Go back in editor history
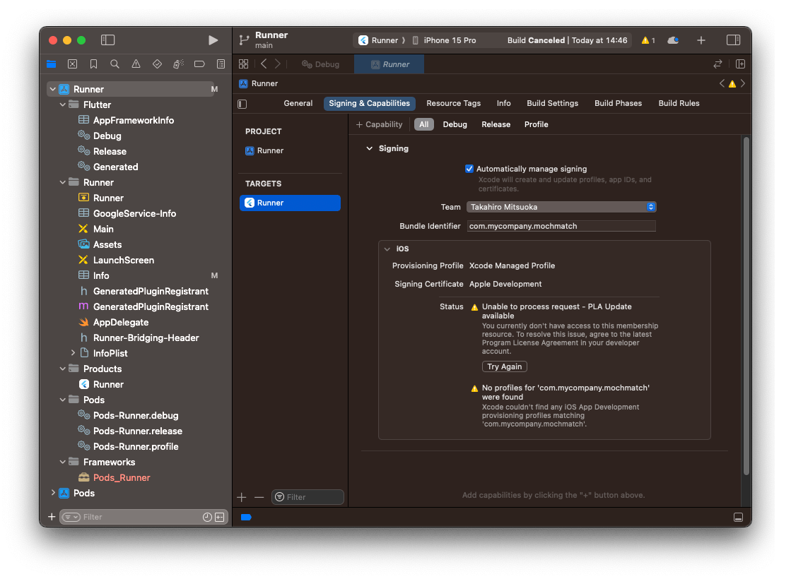791x579 pixels. click(264, 64)
